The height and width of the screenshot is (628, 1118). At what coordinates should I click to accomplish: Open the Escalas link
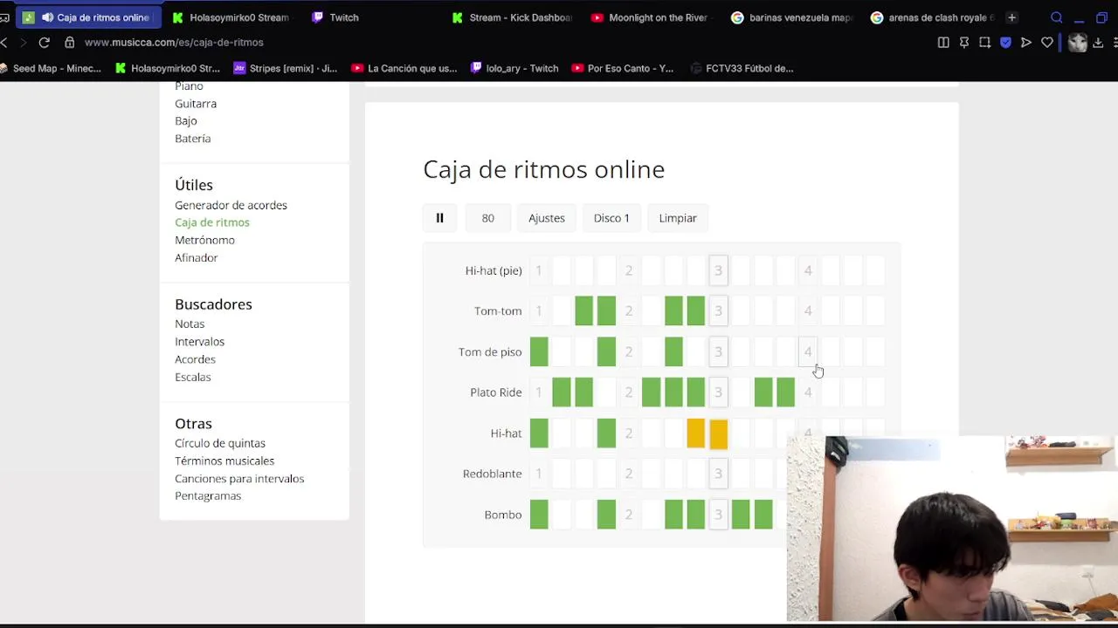(x=192, y=377)
